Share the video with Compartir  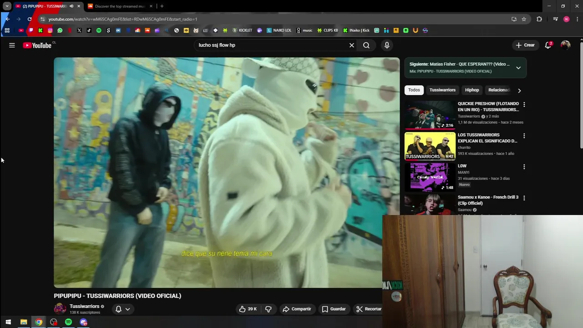point(297,309)
